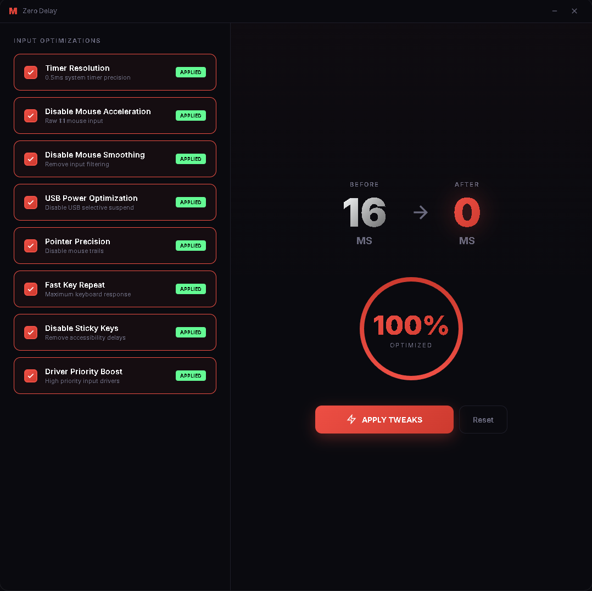The image size is (592, 591).
Task: Click the red M app logo
Action: pyautogui.click(x=13, y=11)
